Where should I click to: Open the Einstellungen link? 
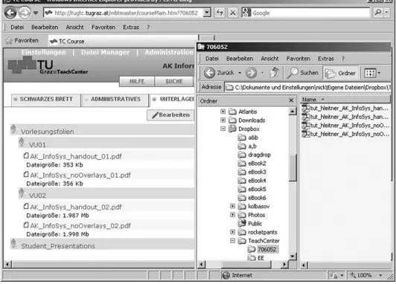43,52
